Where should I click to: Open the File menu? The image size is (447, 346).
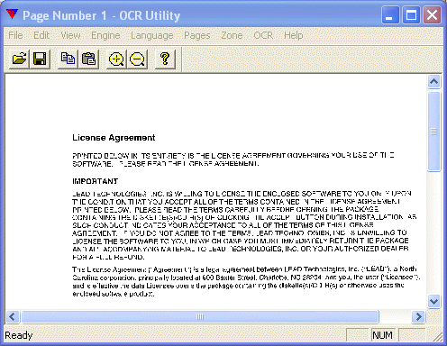15,35
